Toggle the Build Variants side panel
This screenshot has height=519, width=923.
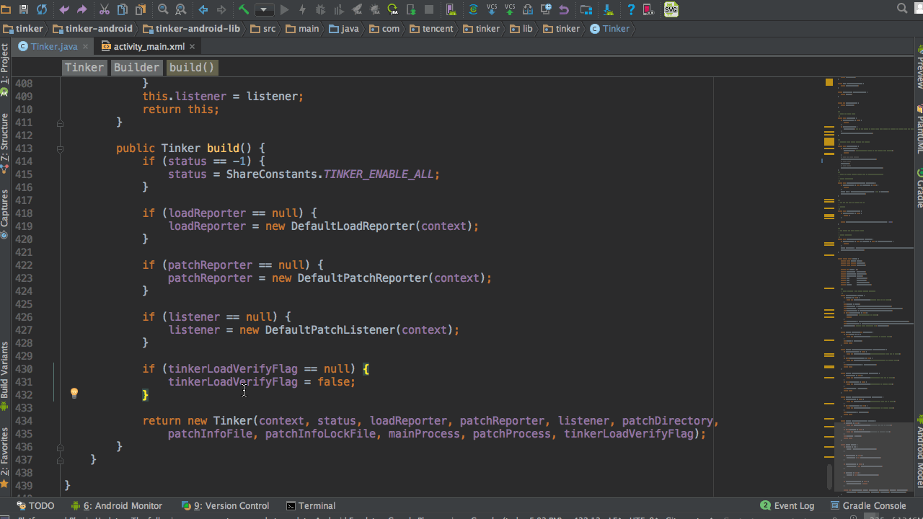5,371
